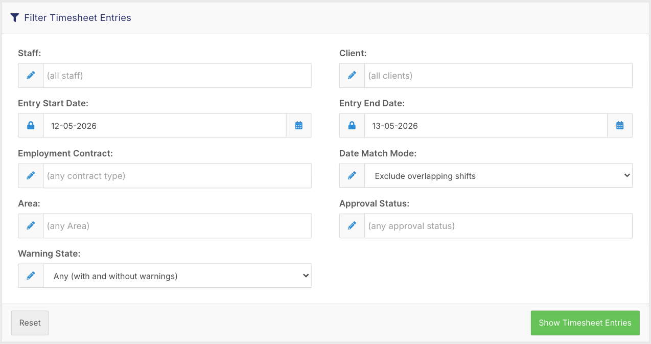Viewport: 651px width, 344px height.
Task: Toggle the lock icon on Entry Start Date
Action: click(31, 126)
